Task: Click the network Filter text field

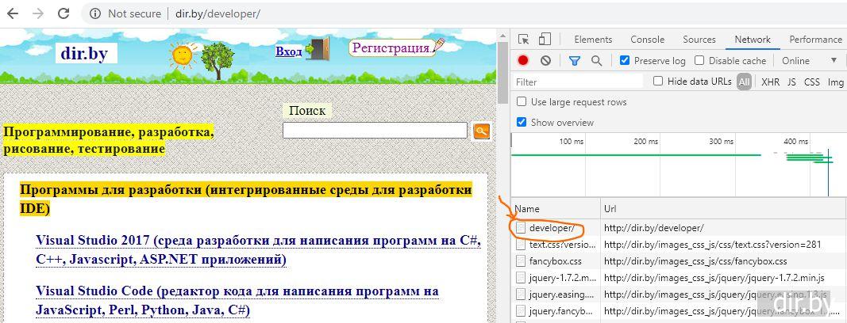Action: click(x=578, y=82)
